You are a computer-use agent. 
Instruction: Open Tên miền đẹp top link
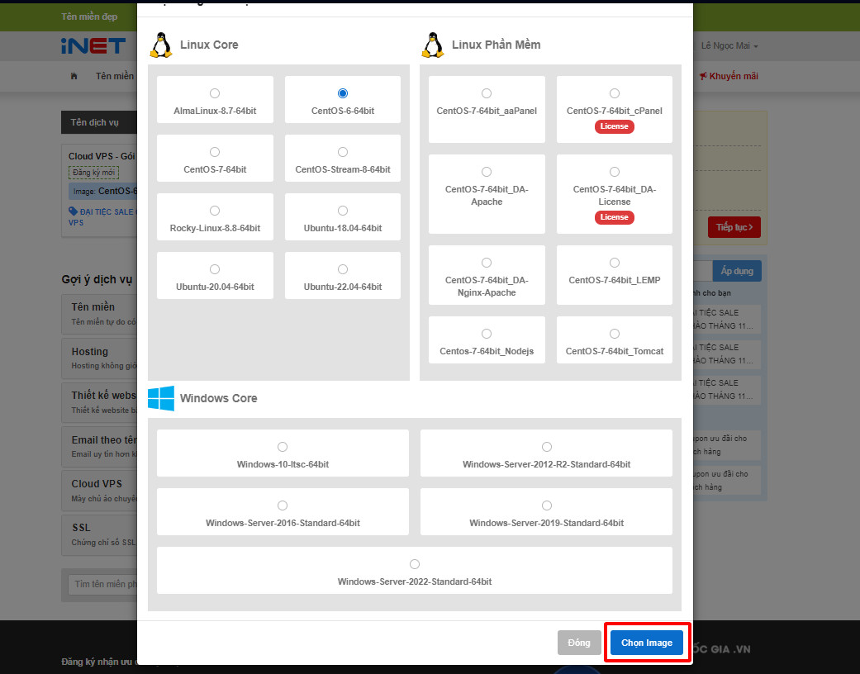pyautogui.click(x=89, y=17)
